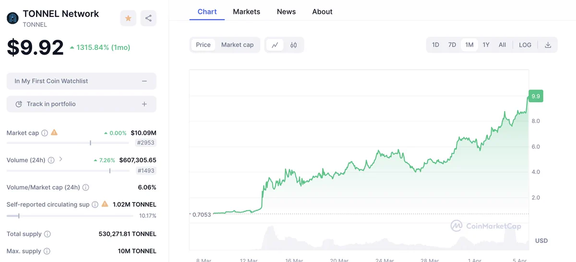Set chart range to 1Y
This screenshot has width=576, height=262.
(x=486, y=45)
